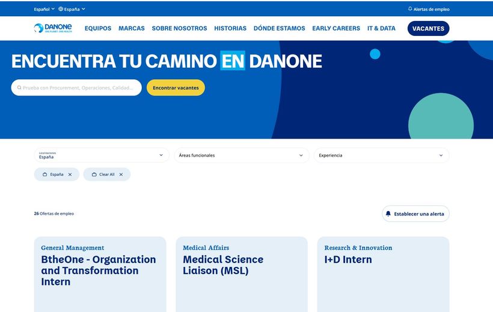Image resolution: width=493 pixels, height=312 pixels.
Task: Open EARLY CAREERS page
Action: coord(336,28)
